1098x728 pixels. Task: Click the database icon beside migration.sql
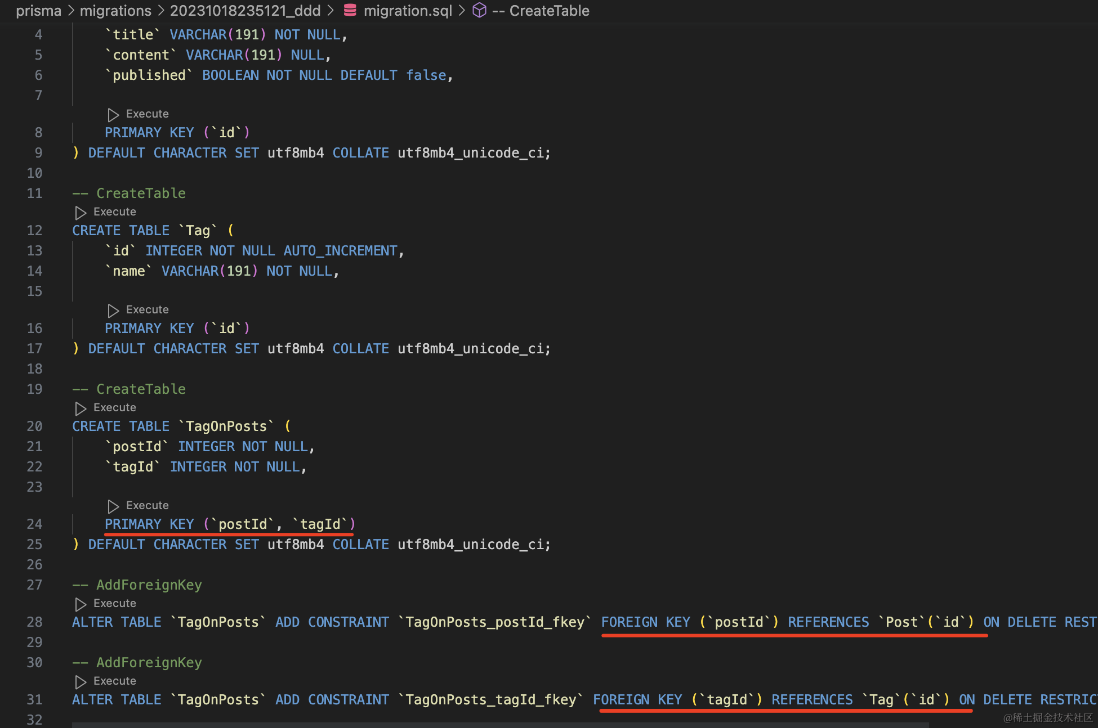click(x=350, y=10)
